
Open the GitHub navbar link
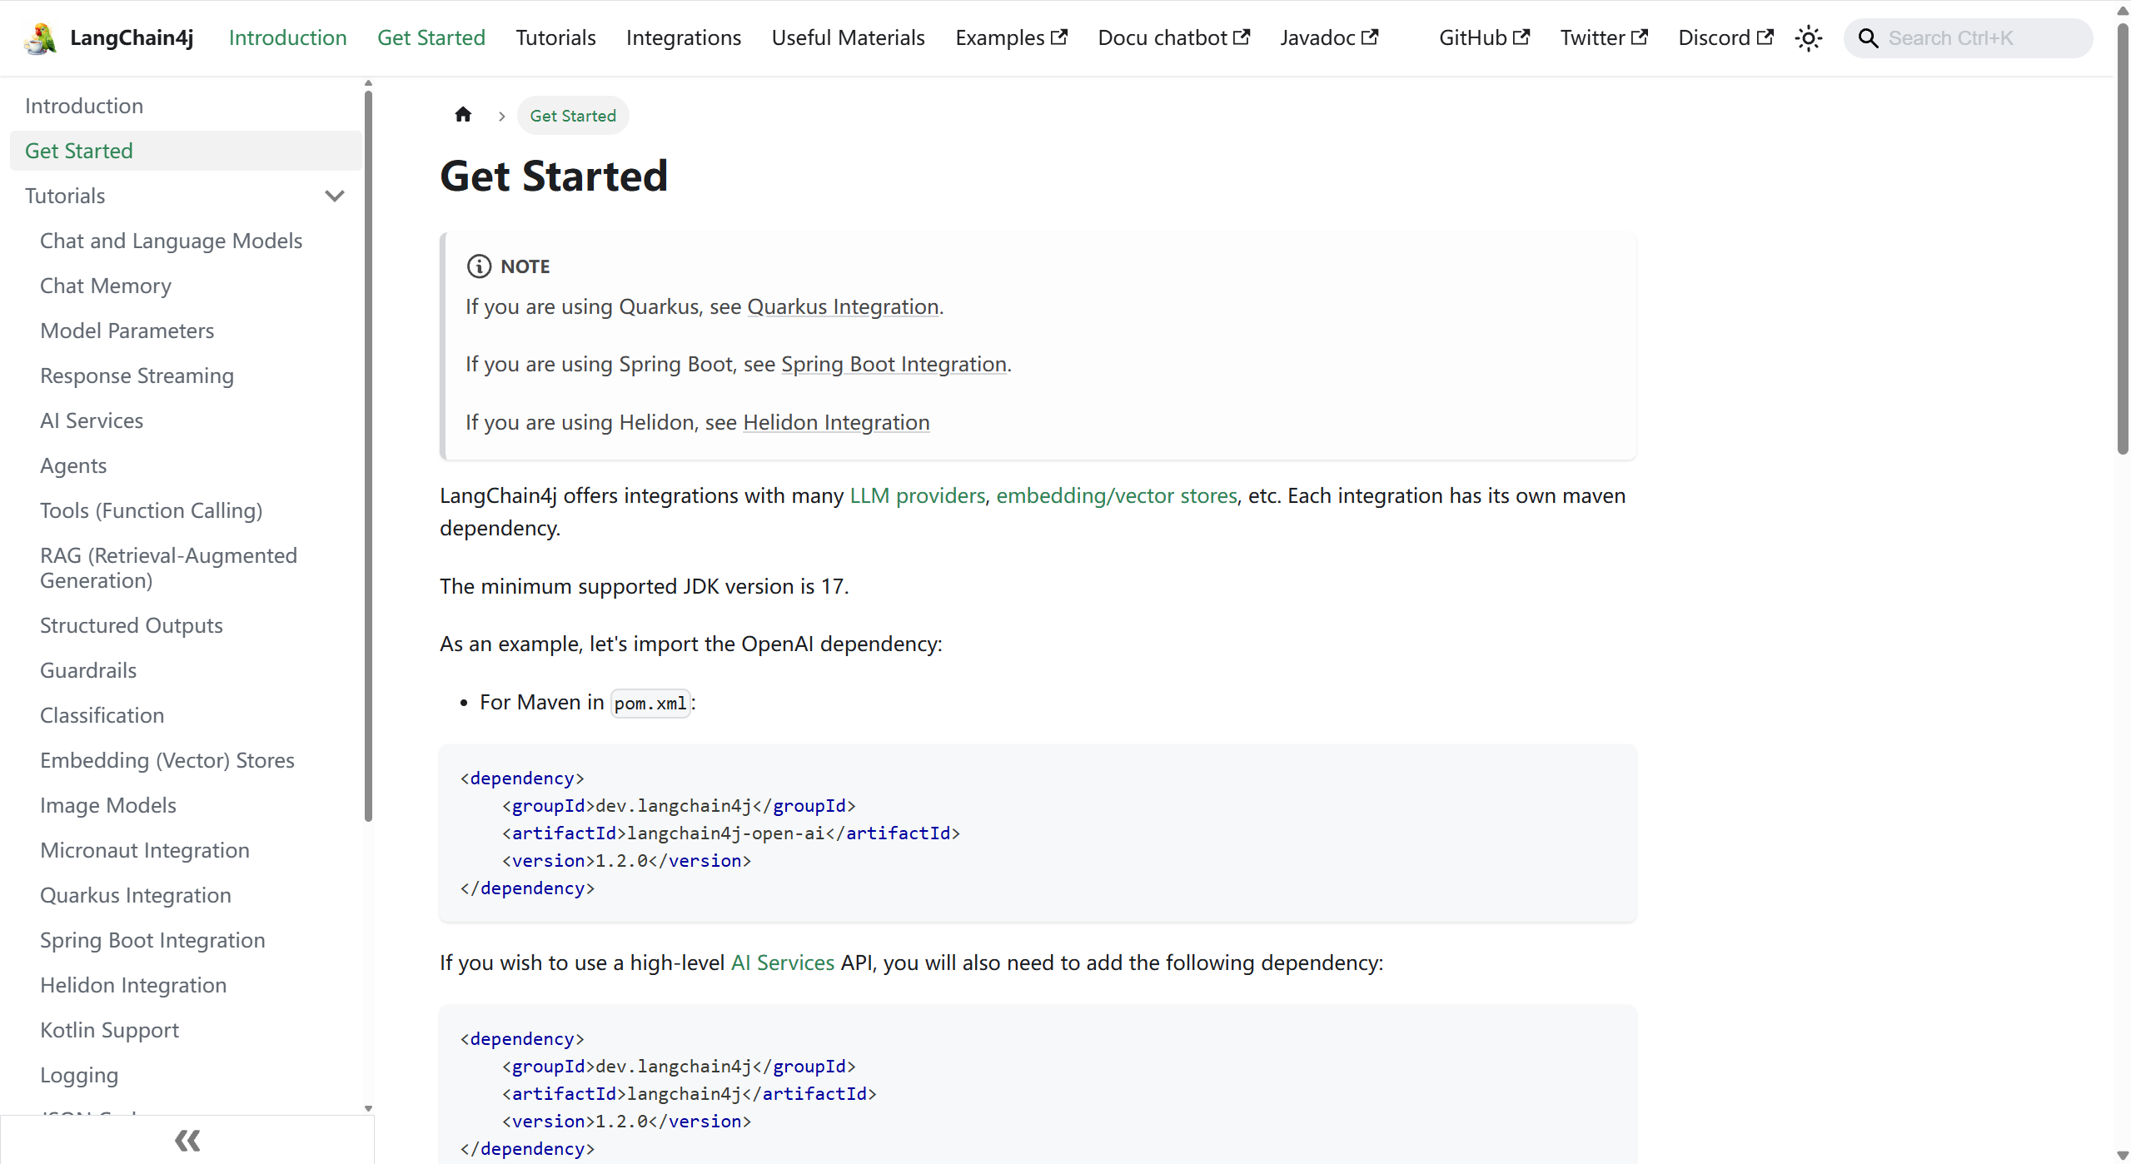pos(1484,38)
